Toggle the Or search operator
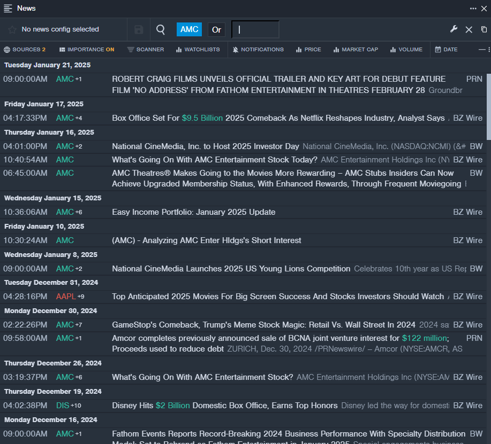 [216, 30]
